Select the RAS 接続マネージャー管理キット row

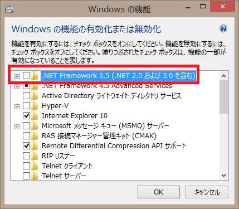(99, 136)
